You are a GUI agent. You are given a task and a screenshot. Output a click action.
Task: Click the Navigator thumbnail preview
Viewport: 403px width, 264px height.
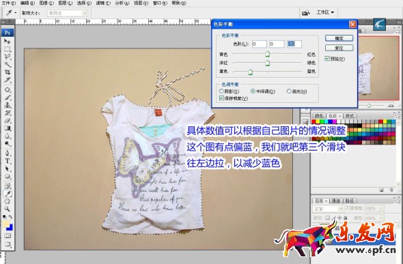coord(378,68)
